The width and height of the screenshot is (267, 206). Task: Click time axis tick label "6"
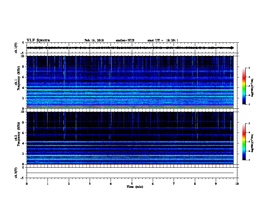pos(153,183)
